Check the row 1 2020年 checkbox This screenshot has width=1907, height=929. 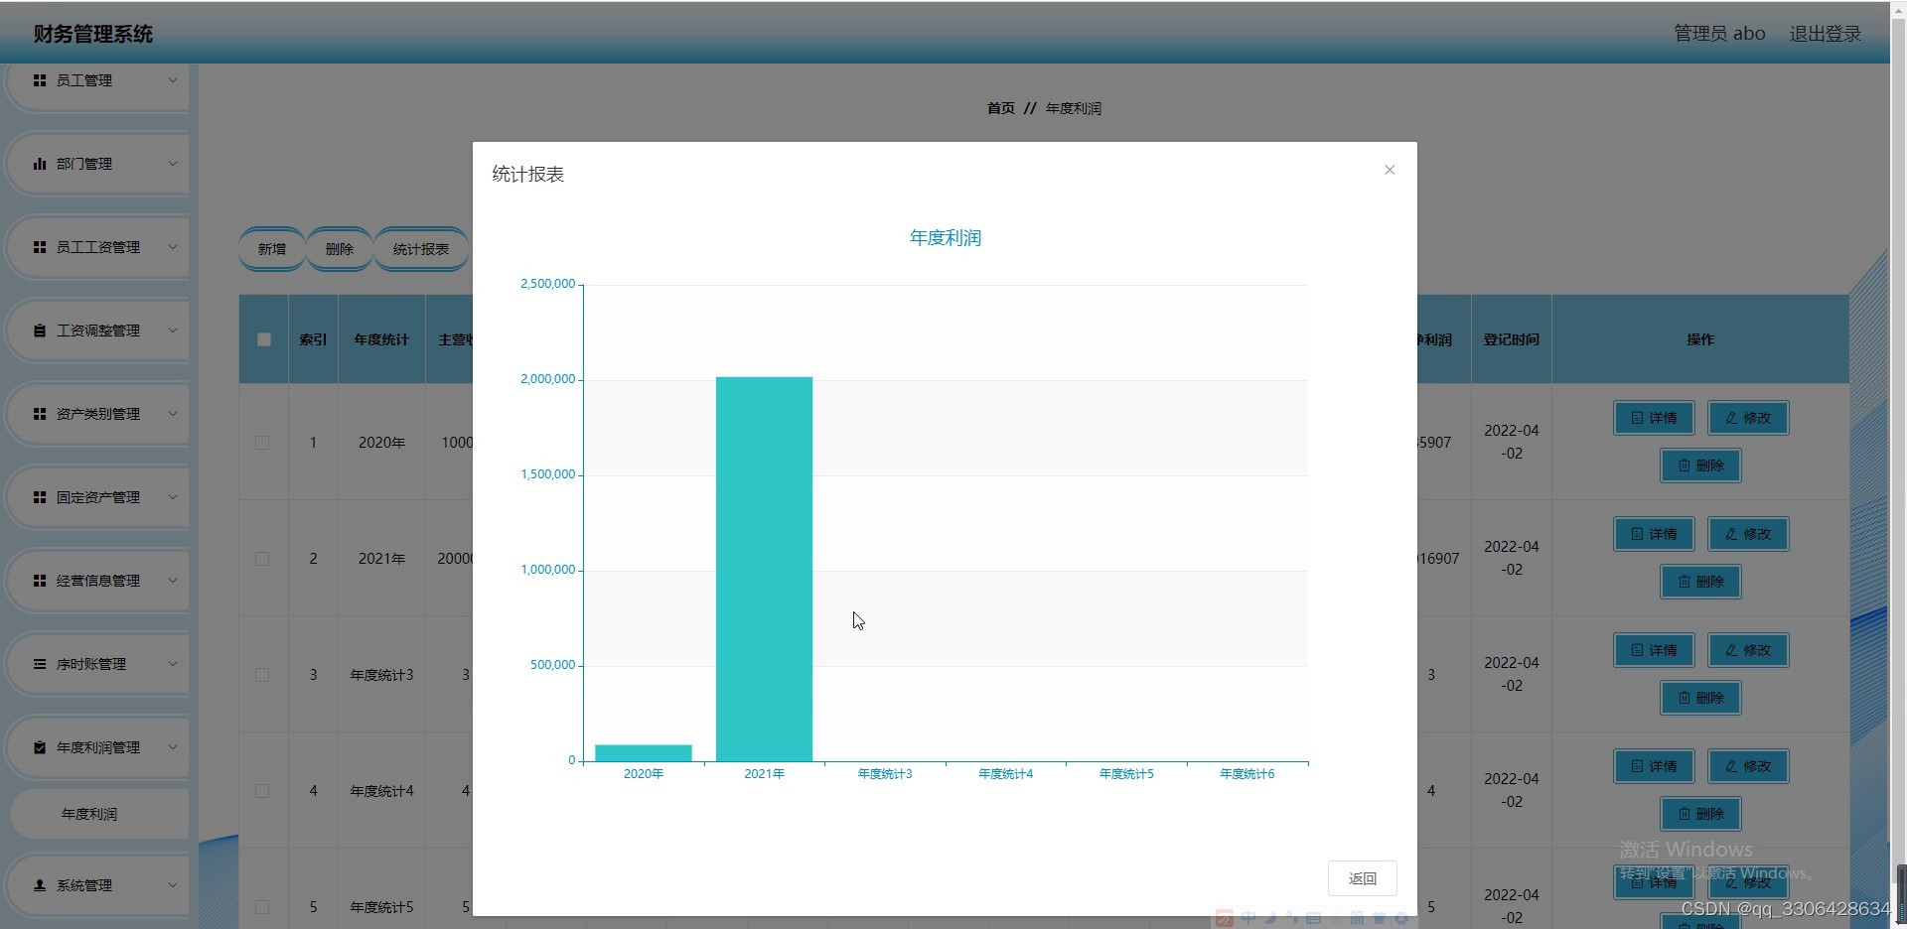tap(262, 443)
